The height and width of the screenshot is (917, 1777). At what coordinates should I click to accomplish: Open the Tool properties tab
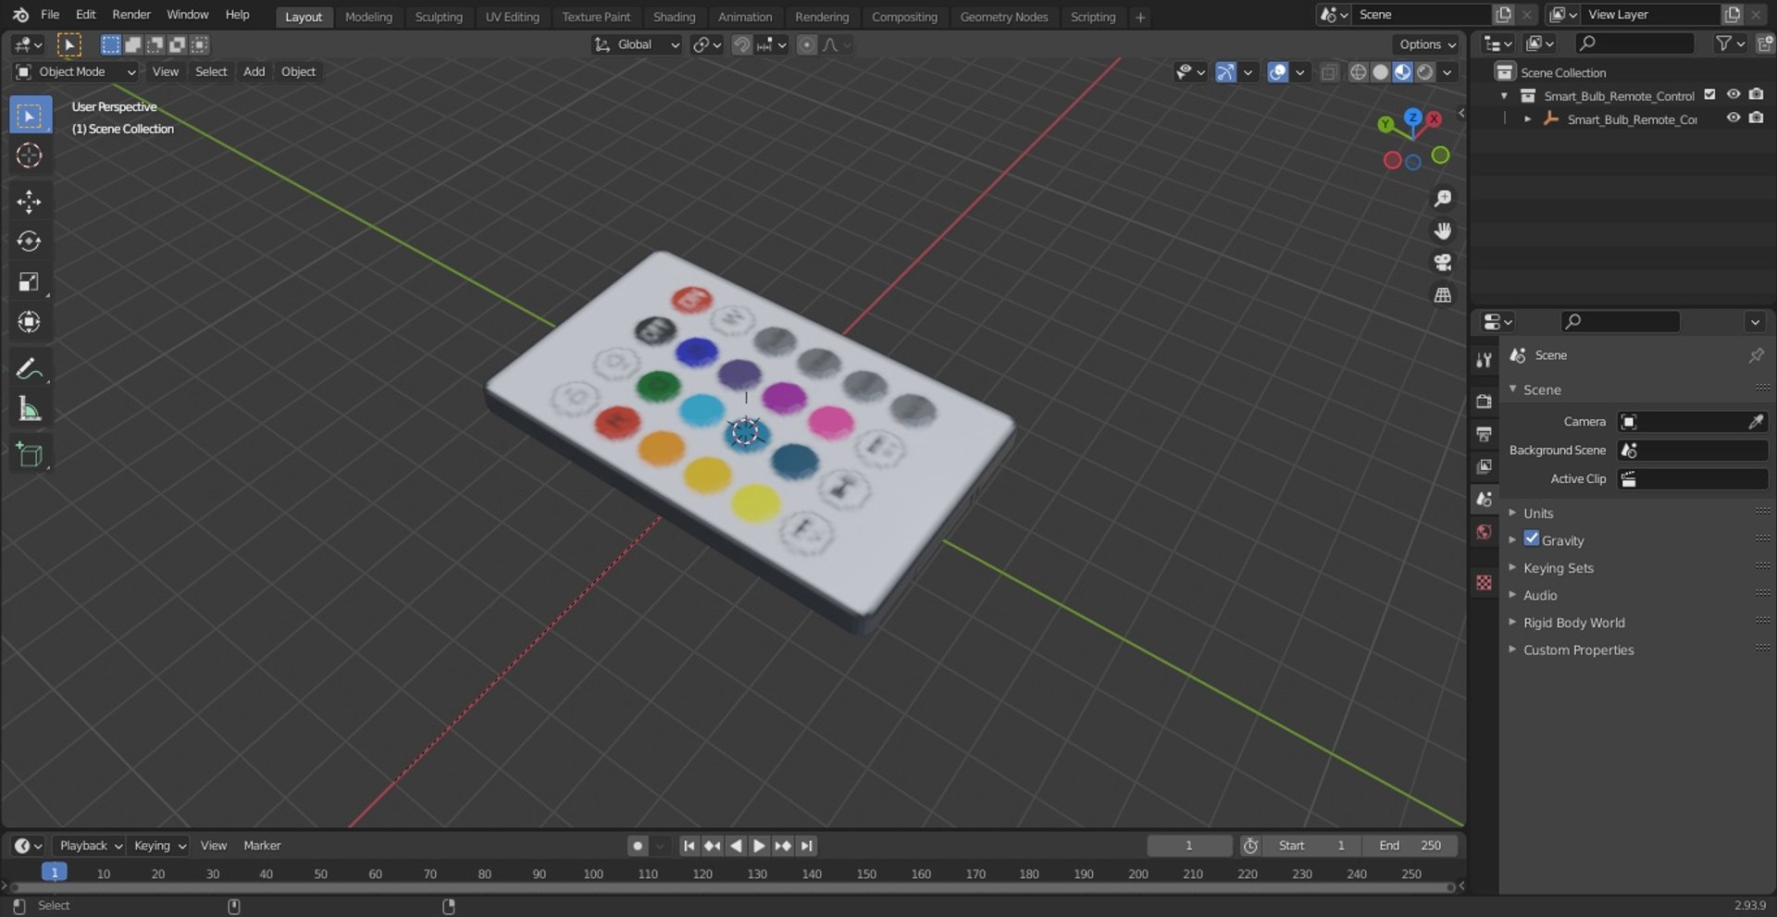point(1484,360)
